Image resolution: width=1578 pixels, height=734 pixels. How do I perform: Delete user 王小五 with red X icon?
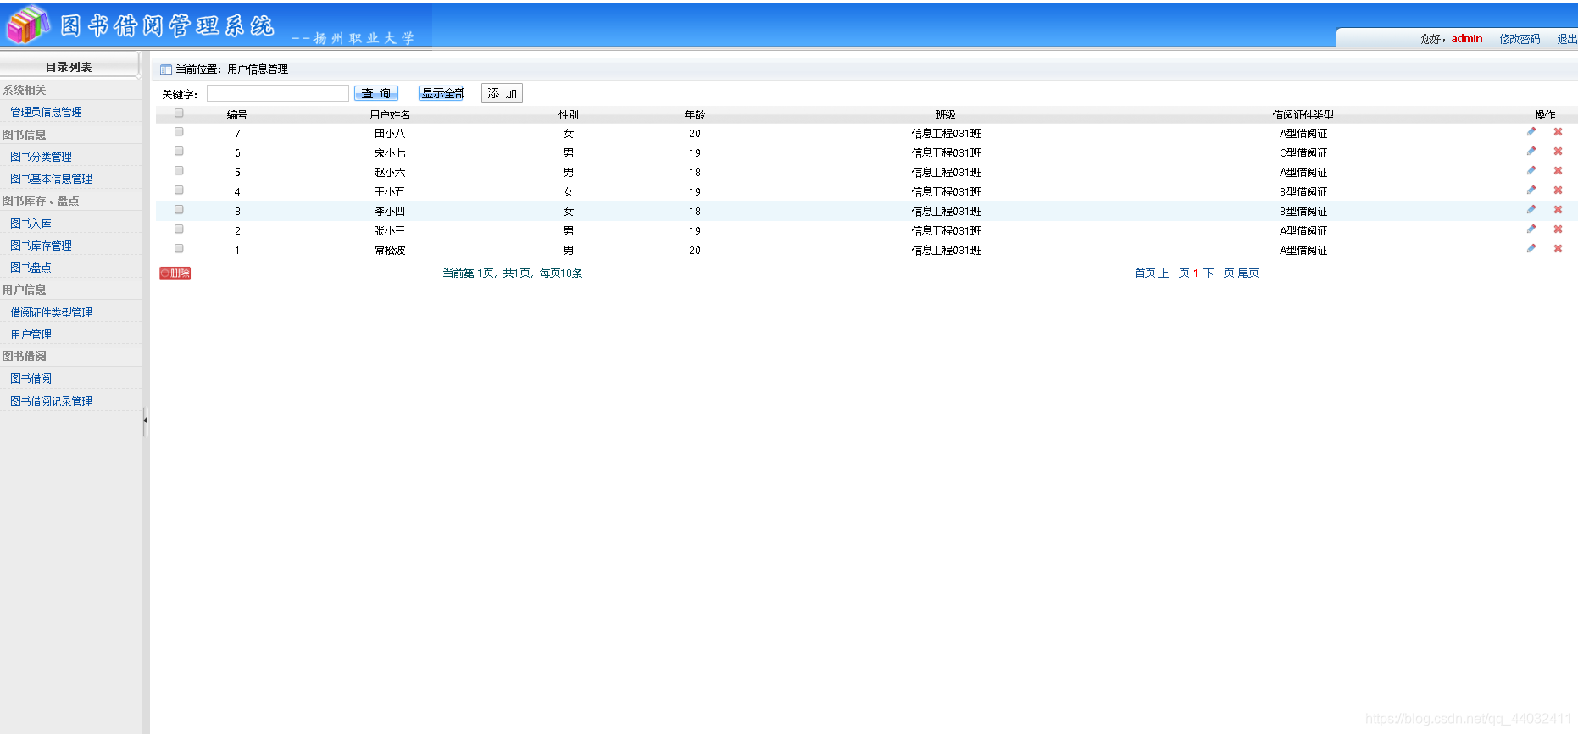coord(1558,190)
